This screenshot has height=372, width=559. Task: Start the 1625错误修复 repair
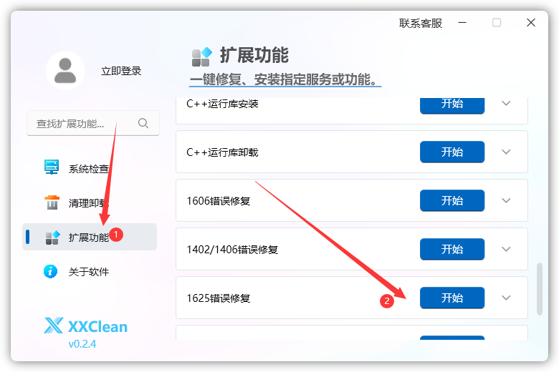point(451,298)
